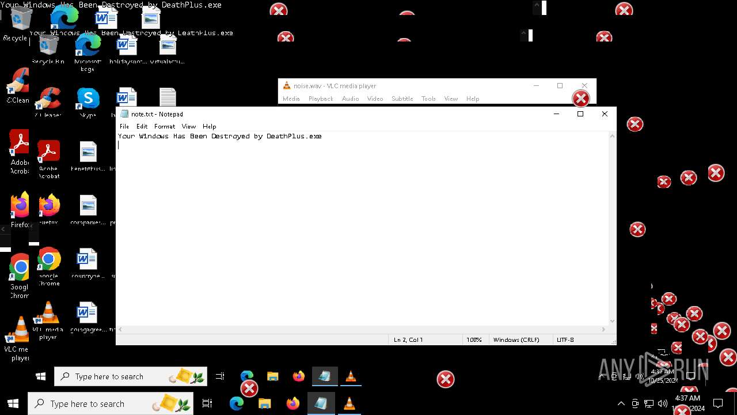Select the holidaysnot... Word document icon

pos(128,50)
